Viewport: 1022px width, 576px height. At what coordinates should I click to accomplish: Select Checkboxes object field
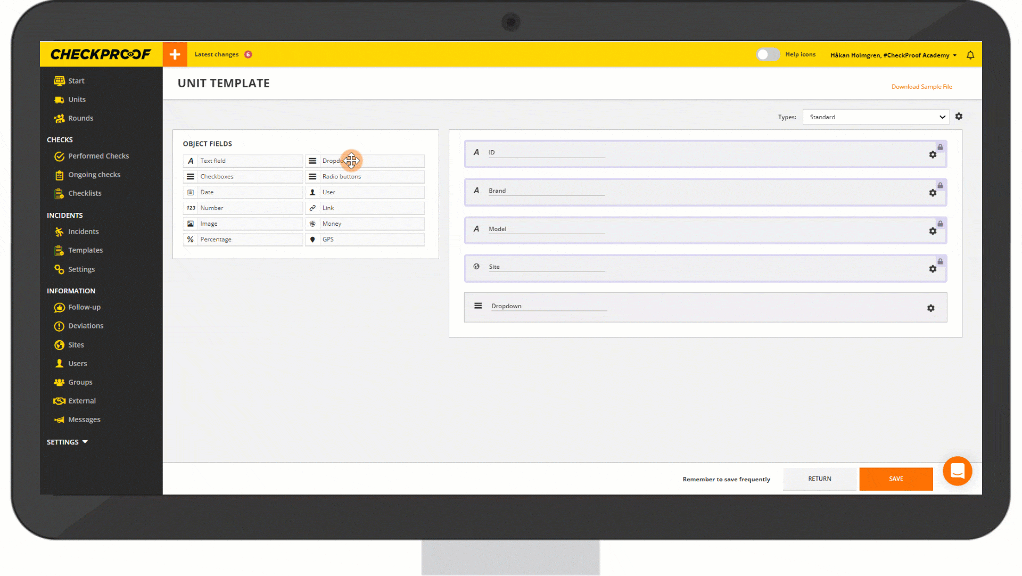tap(243, 177)
